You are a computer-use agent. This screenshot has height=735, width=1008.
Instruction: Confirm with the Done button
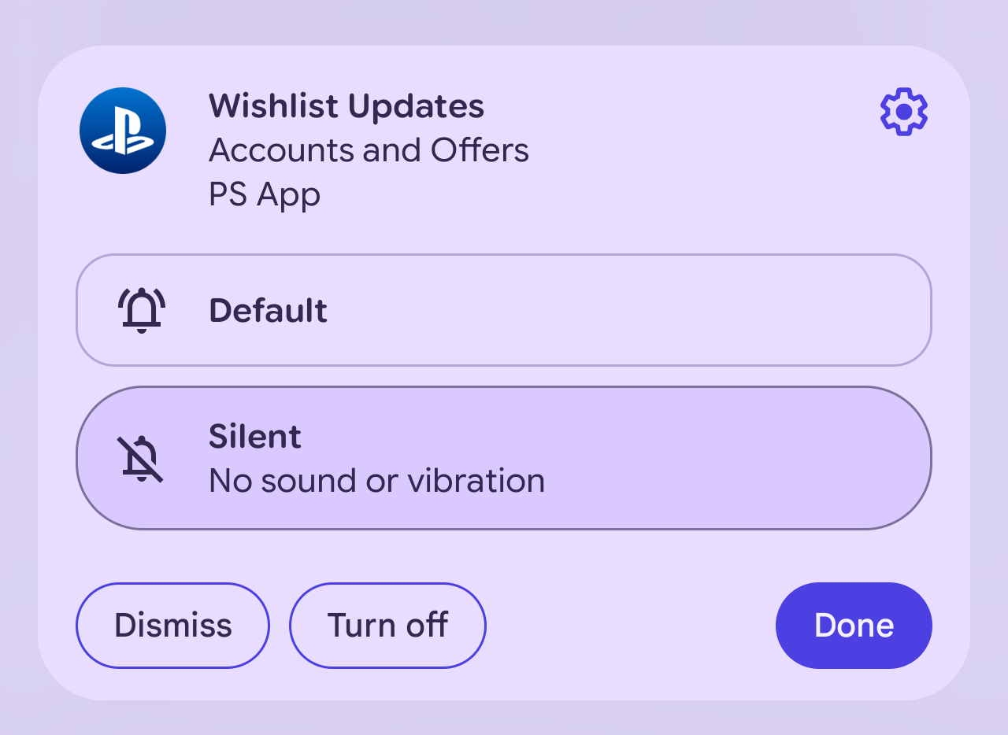click(x=854, y=626)
